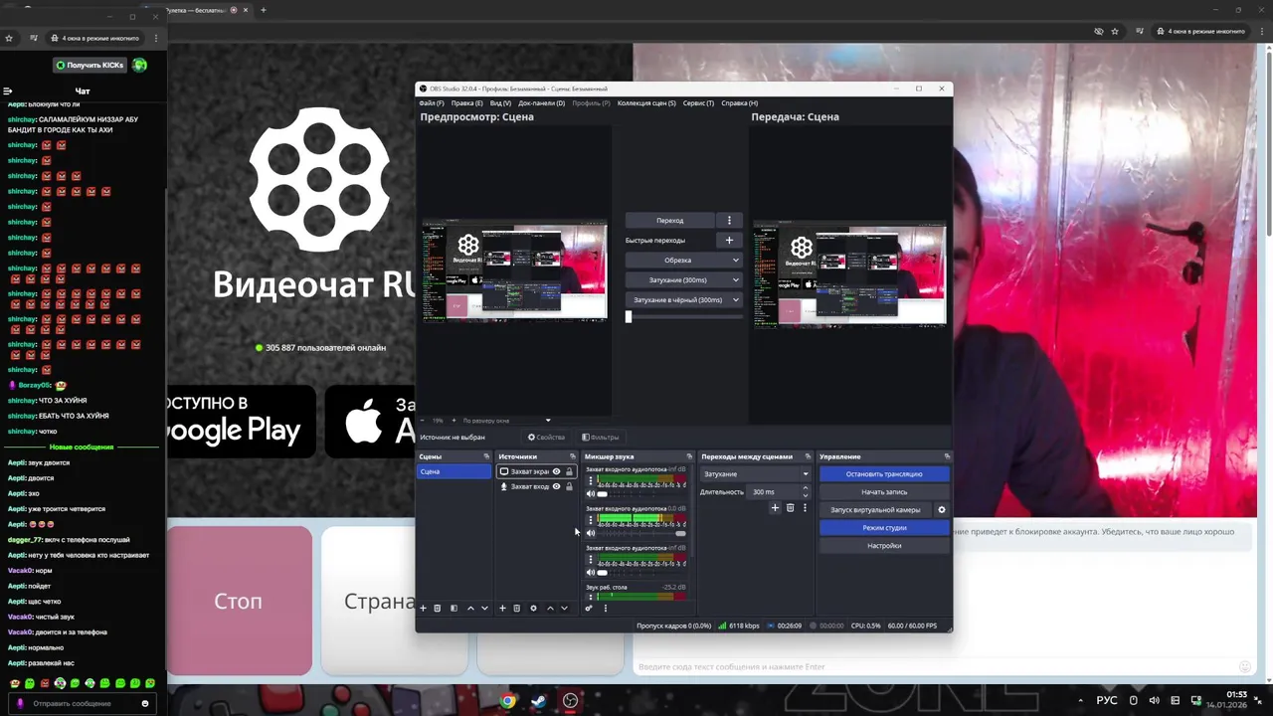The image size is (1273, 716).
Task: Open Затухание transition type combo box
Action: [x=756, y=473]
